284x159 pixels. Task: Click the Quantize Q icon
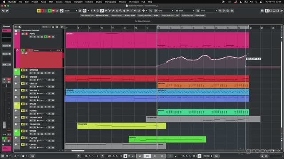[198, 11]
